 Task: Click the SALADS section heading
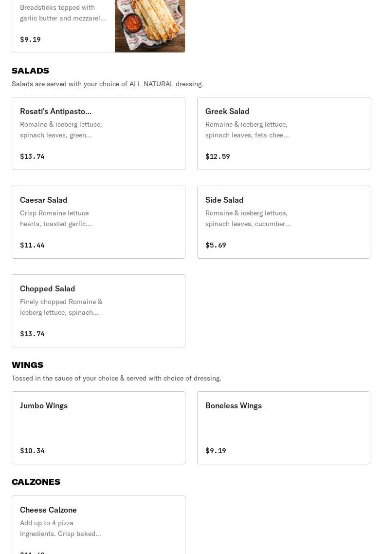tap(30, 71)
